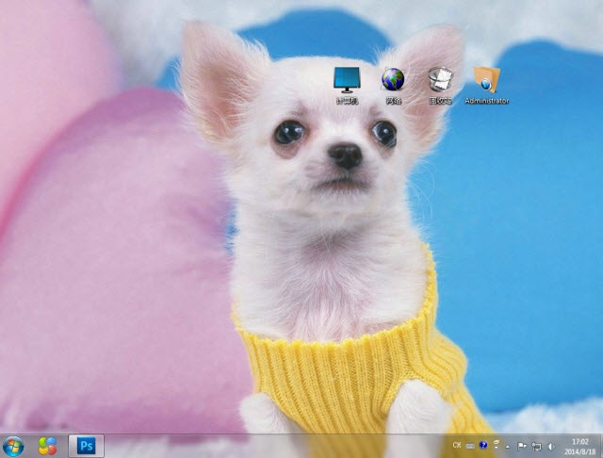Open the clock showing 17:02
603x458 pixels.
click(x=580, y=447)
